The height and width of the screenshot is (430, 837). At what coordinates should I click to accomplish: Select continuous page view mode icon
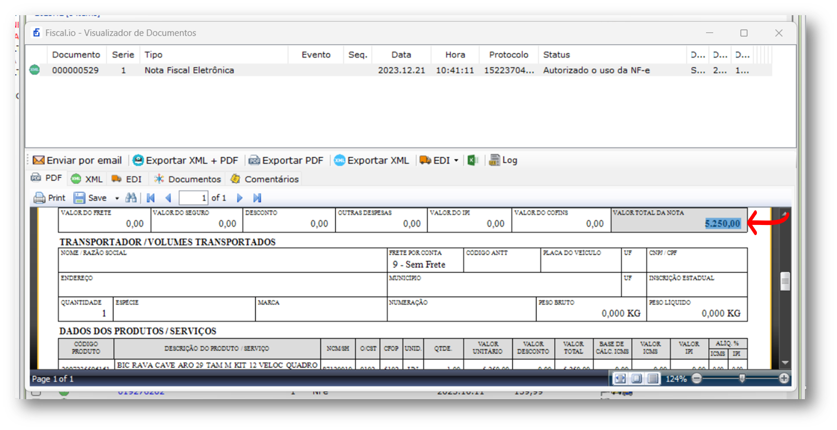click(x=653, y=378)
